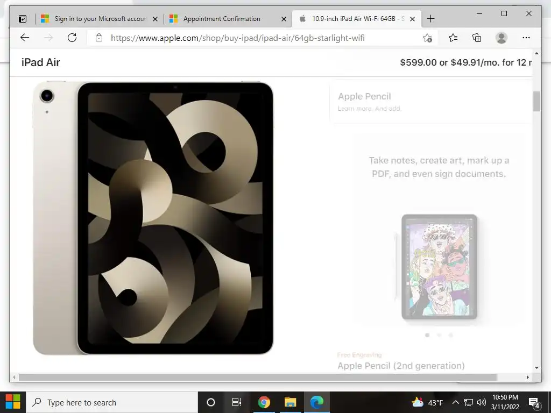Open Collections in Edge
The height and width of the screenshot is (413, 551).
tap(477, 38)
